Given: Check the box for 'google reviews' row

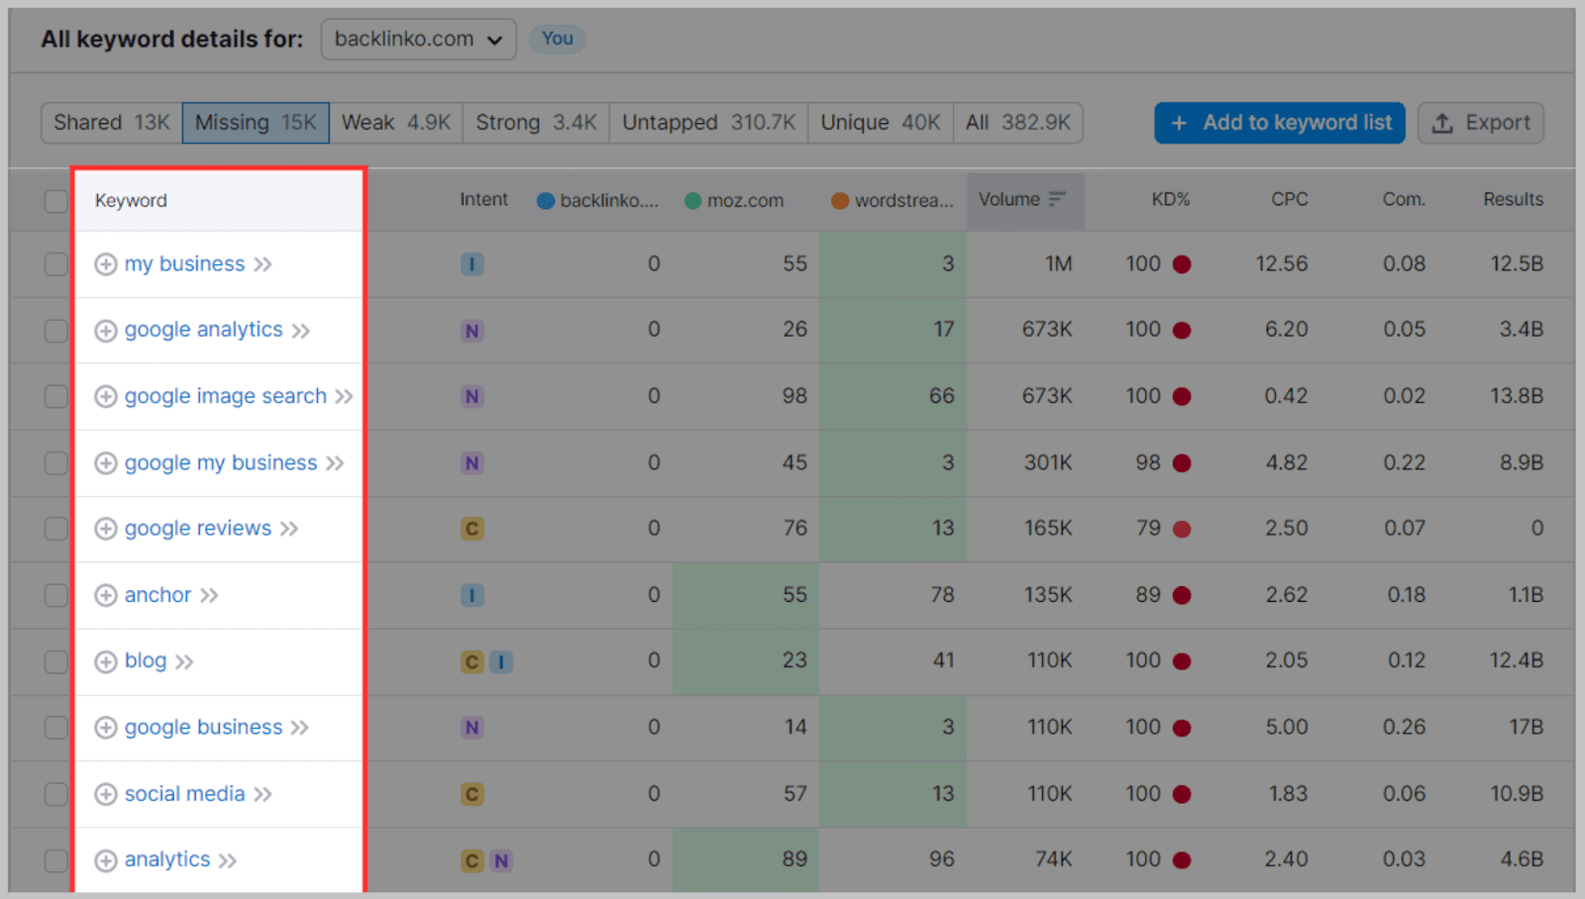Looking at the screenshot, I should (x=56, y=529).
